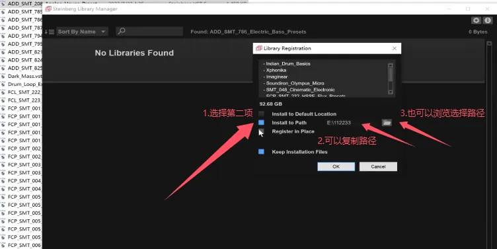Toggle the sort order icon beside Sort By Name
This screenshot has height=249, width=497.
click(50, 32)
